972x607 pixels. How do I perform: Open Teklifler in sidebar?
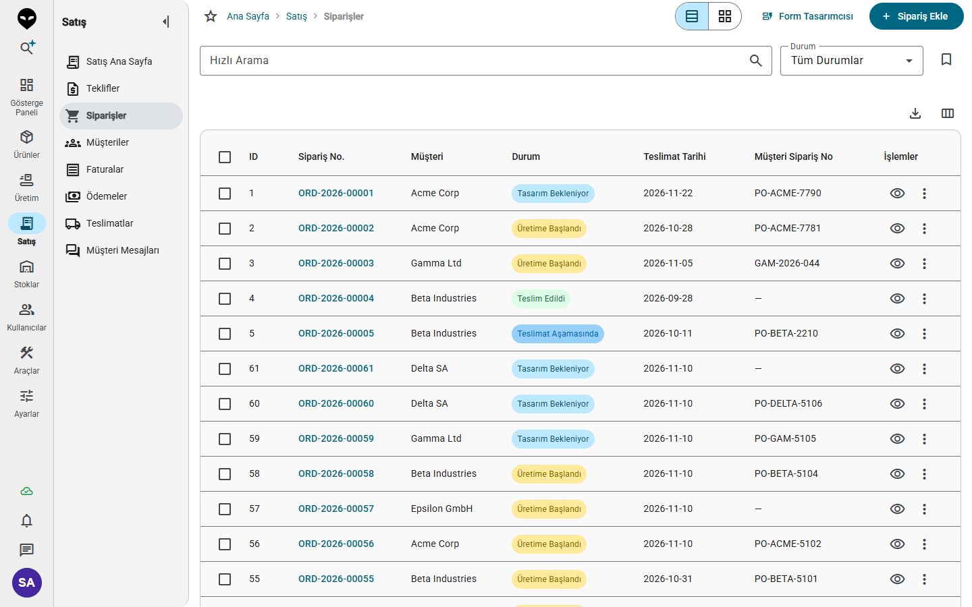pos(121,88)
